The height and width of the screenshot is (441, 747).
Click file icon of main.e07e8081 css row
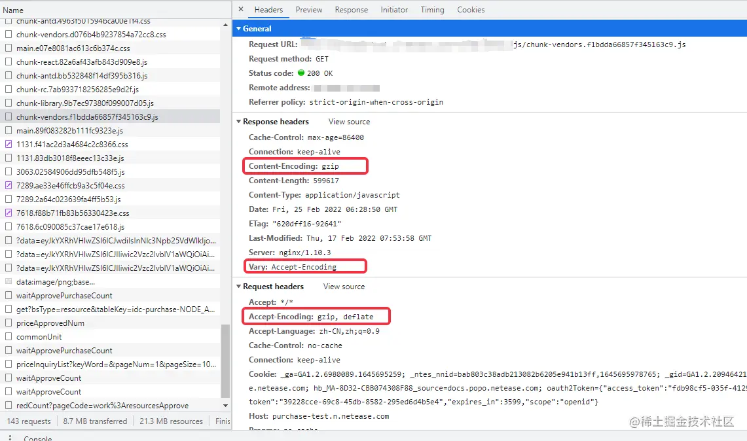[x=9, y=48]
